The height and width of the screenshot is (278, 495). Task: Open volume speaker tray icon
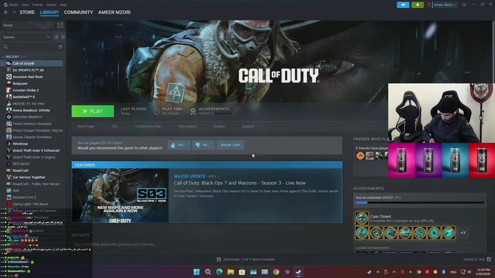click(469, 272)
